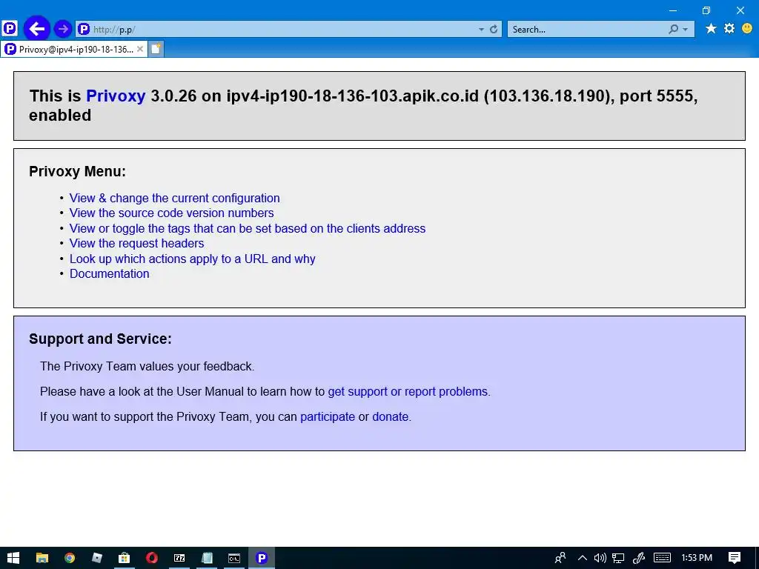Click the tilted white-paper taskbar icon
The image size is (759, 569).
[97, 558]
